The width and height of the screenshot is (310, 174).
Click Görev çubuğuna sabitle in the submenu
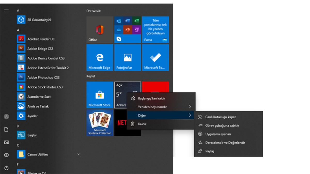click(x=222, y=125)
